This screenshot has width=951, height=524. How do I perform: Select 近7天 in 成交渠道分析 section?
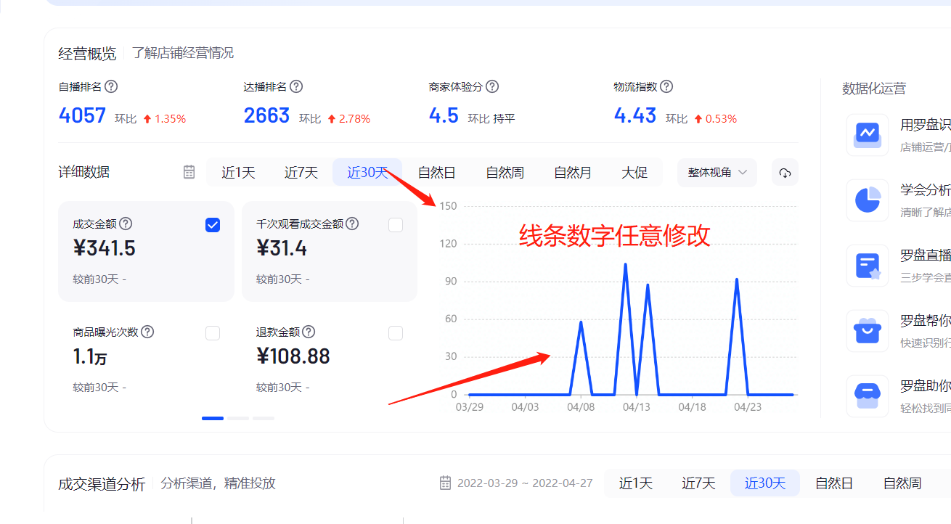click(698, 483)
